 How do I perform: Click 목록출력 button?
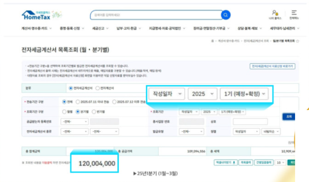click(246, 163)
